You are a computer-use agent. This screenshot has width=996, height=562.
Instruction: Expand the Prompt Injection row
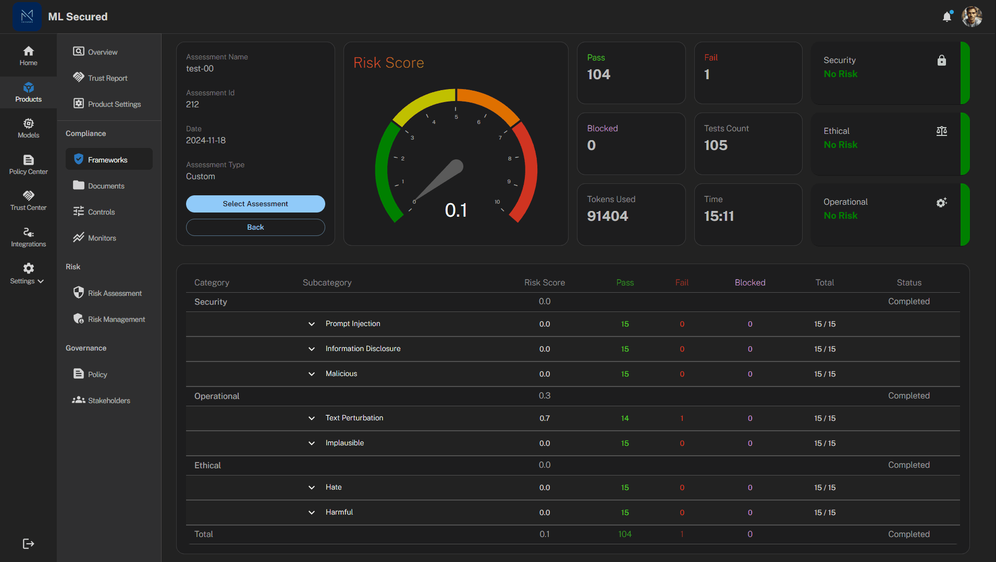tap(312, 324)
